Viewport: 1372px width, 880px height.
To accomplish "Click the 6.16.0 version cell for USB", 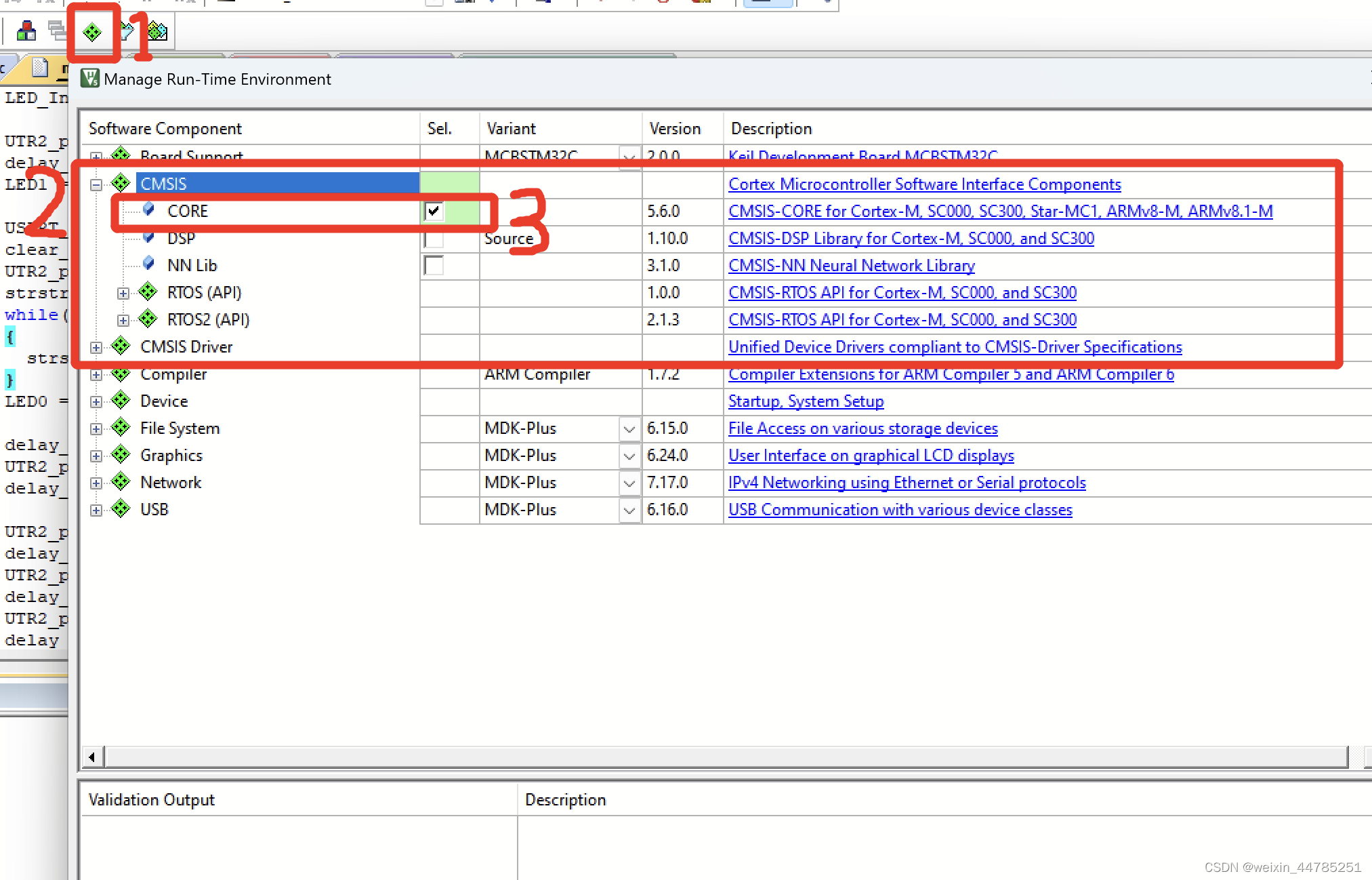I will click(683, 509).
